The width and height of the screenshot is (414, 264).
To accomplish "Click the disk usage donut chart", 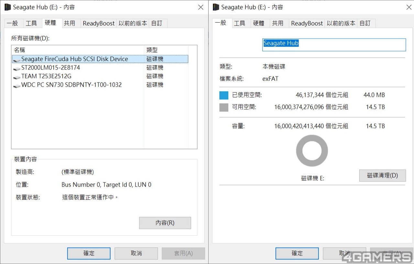I will tap(312, 151).
